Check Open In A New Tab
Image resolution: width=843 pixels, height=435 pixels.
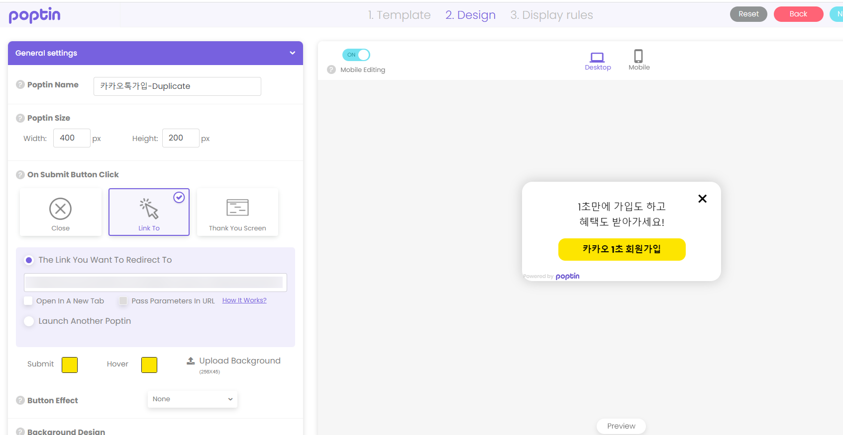point(28,301)
